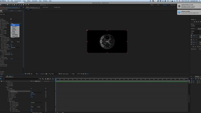
Task: Take a snapshot with viewer camera icon
Action: 46,74
